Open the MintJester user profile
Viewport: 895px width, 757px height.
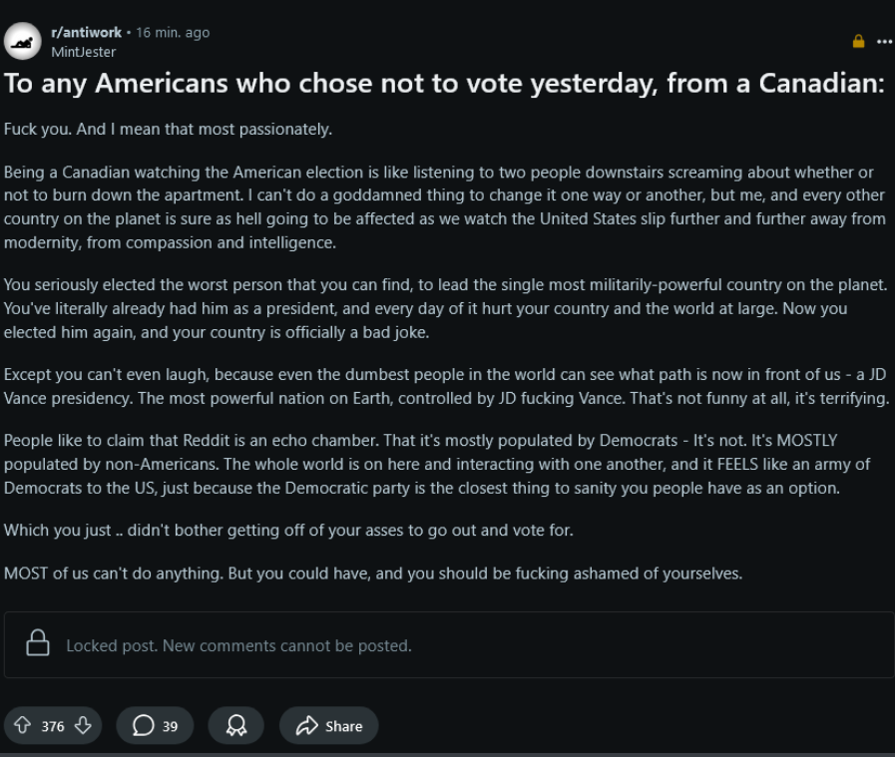(83, 52)
